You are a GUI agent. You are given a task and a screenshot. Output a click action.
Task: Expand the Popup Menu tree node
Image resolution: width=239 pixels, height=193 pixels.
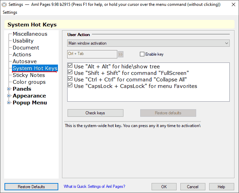click(9, 103)
